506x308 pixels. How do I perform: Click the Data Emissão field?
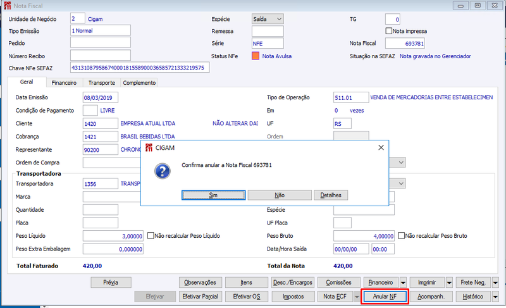point(101,97)
